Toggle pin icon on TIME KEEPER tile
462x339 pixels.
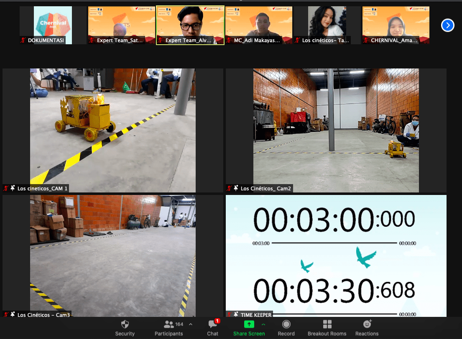pyautogui.click(x=236, y=314)
